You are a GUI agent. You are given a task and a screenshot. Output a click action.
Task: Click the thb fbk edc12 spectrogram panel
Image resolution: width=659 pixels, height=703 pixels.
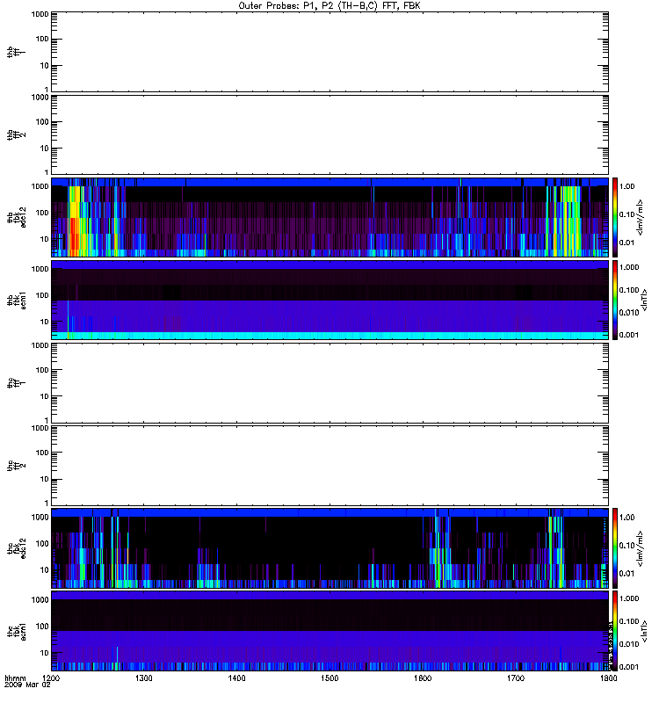(330, 217)
